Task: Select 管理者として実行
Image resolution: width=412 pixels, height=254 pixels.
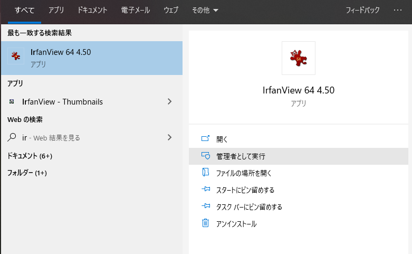Action: click(x=298, y=156)
